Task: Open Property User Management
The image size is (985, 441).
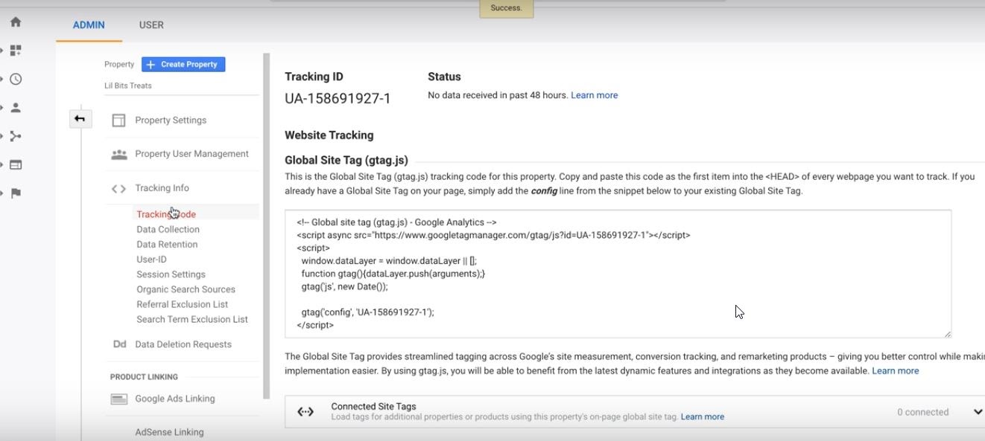Action: (x=191, y=154)
